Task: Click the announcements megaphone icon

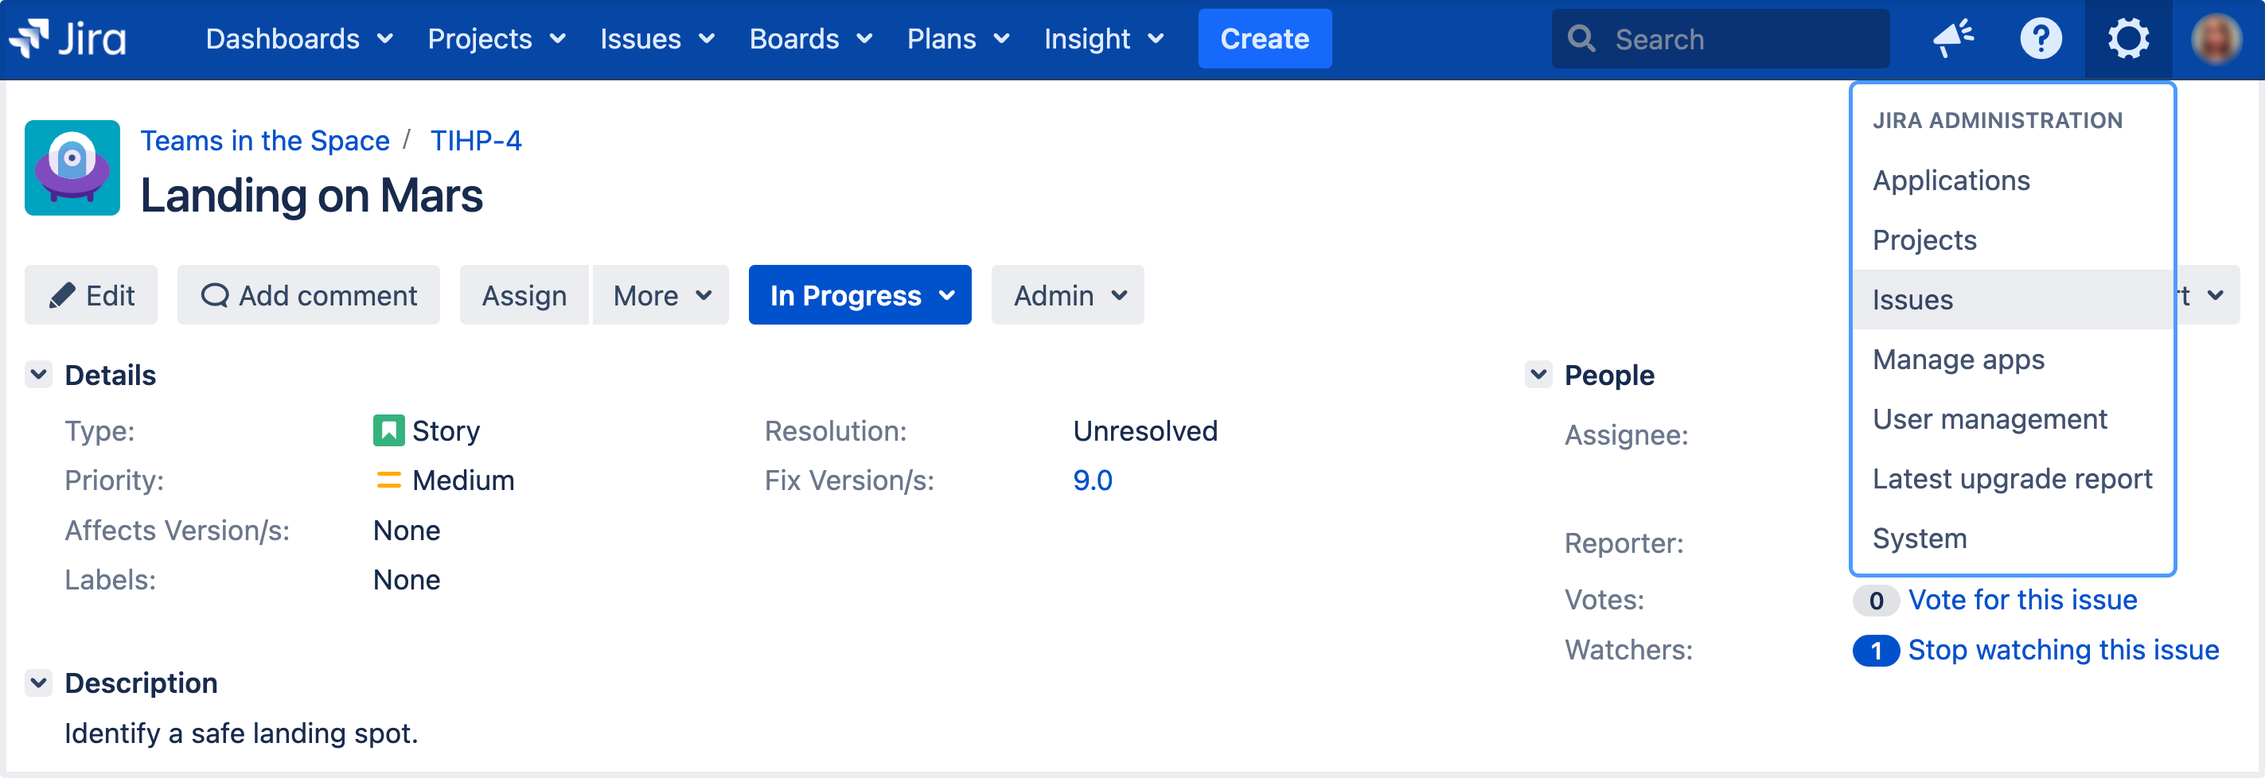Action: click(x=1954, y=38)
